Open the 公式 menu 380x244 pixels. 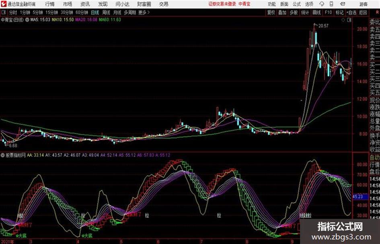click(x=297, y=4)
